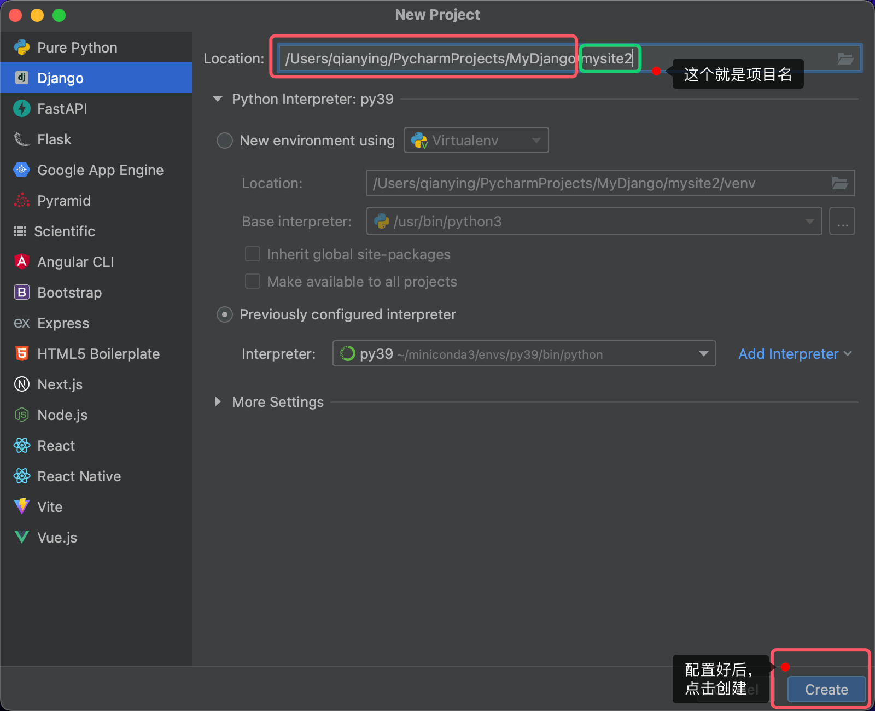Click the Next.js N icon
The image size is (875, 711).
coord(22,384)
